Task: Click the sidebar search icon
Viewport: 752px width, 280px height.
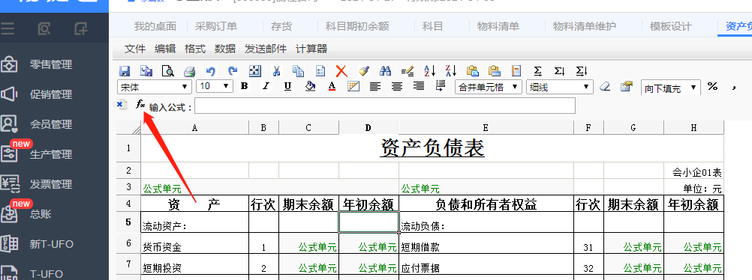Action: (x=44, y=29)
